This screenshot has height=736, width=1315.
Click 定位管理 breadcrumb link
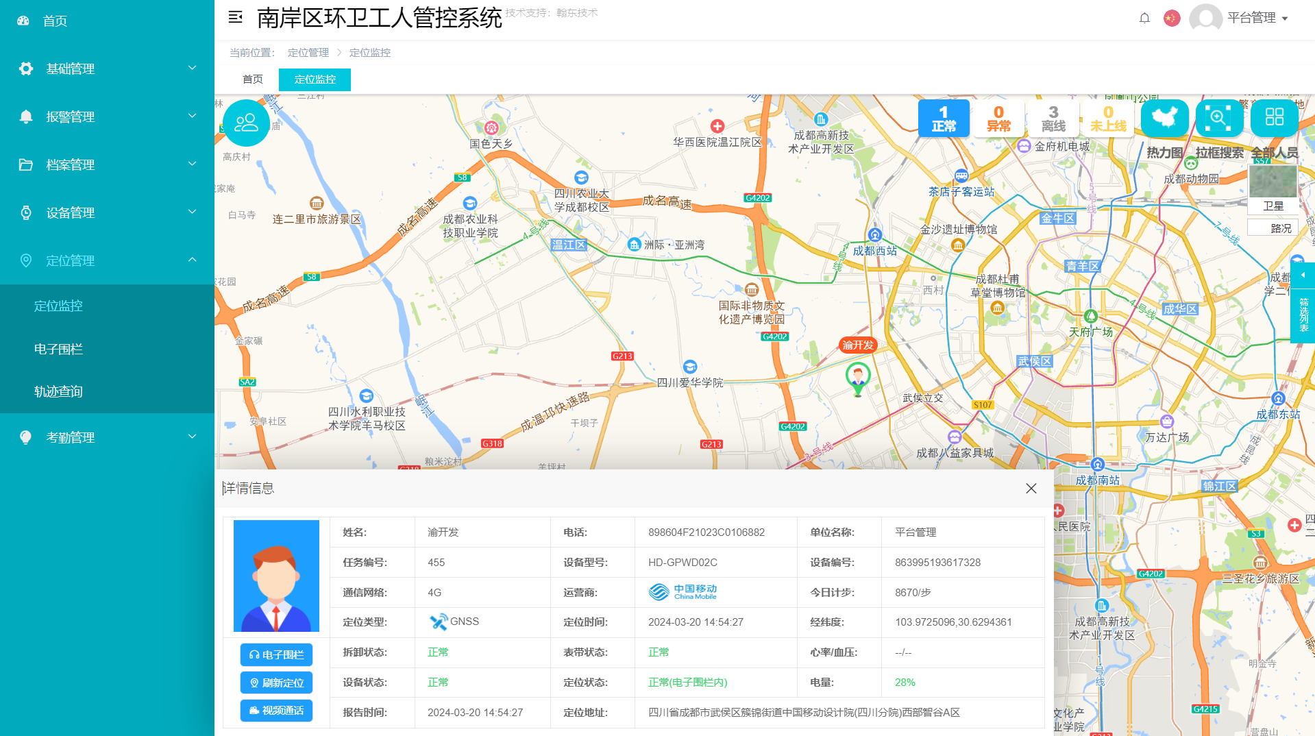point(308,53)
